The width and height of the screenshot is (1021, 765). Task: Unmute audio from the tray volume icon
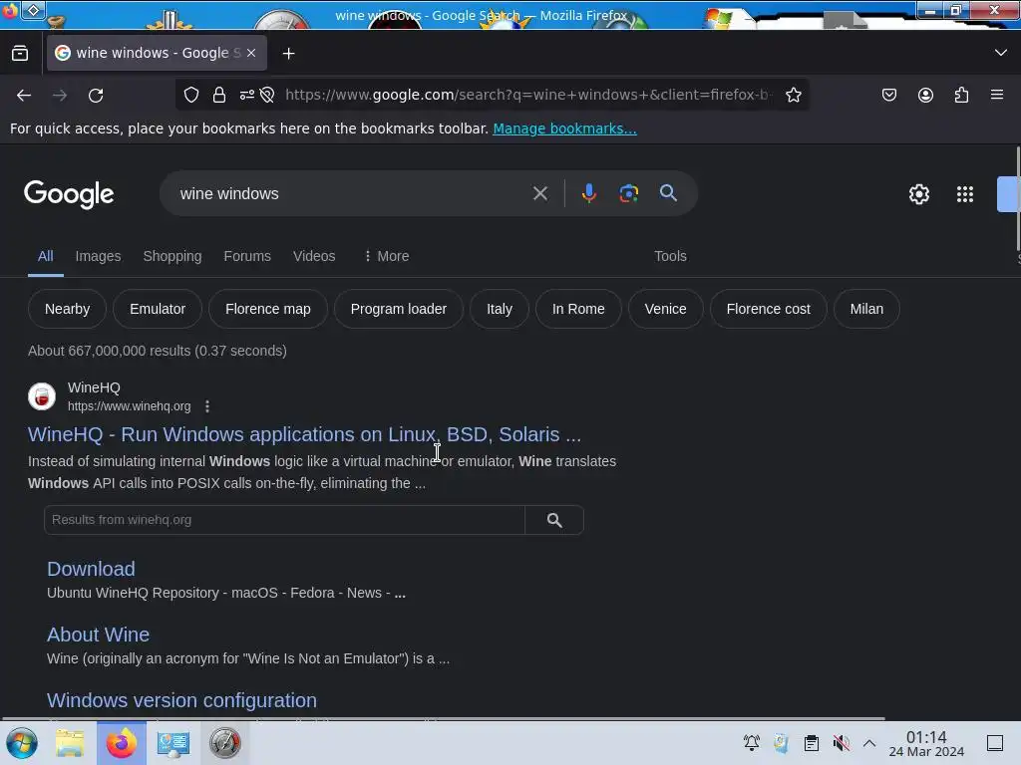(x=842, y=743)
